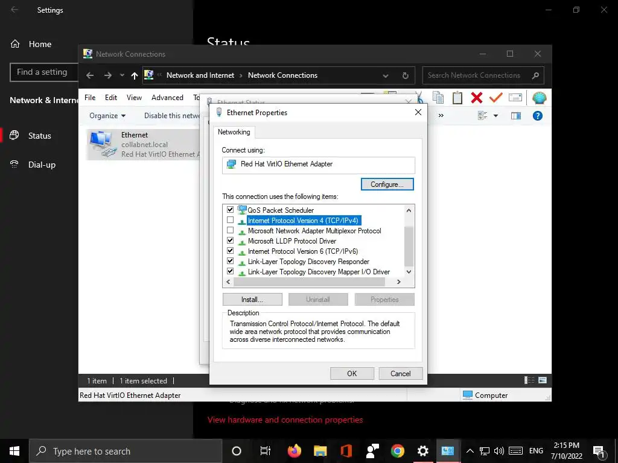Open Firefox from the taskbar
Image resolution: width=618 pixels, height=463 pixels.
294,451
